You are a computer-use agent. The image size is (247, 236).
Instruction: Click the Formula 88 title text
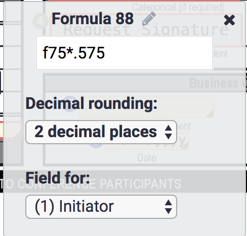click(93, 19)
